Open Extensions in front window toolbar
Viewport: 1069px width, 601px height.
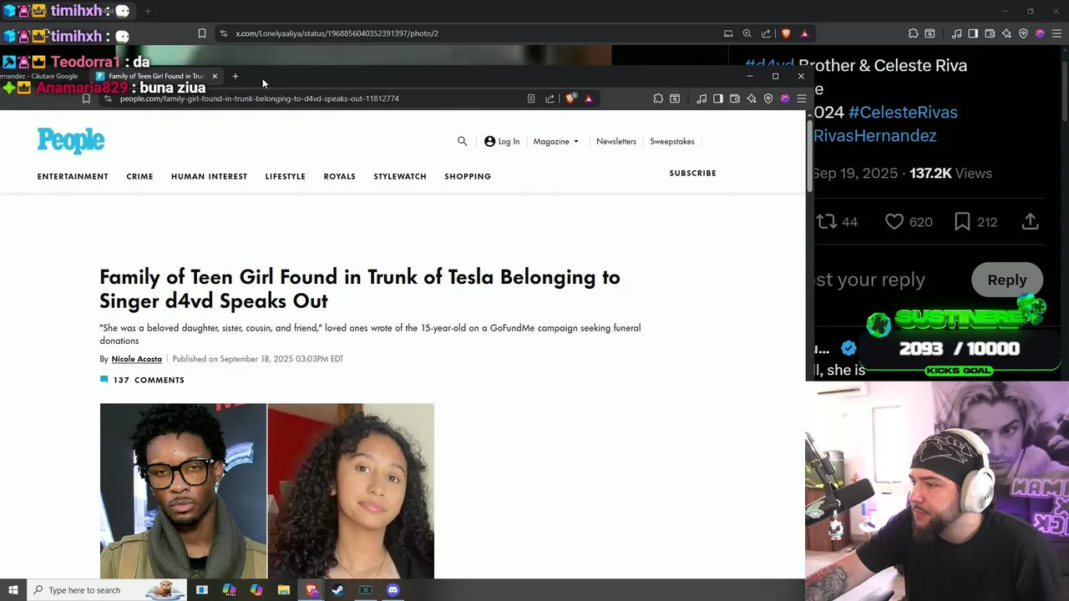pos(658,98)
